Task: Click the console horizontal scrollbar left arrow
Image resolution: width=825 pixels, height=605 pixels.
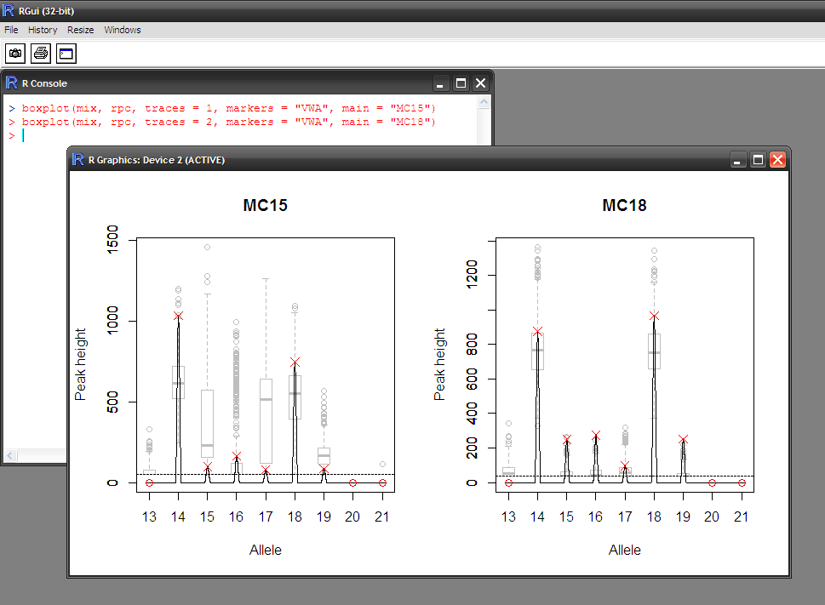Action: pos(9,455)
